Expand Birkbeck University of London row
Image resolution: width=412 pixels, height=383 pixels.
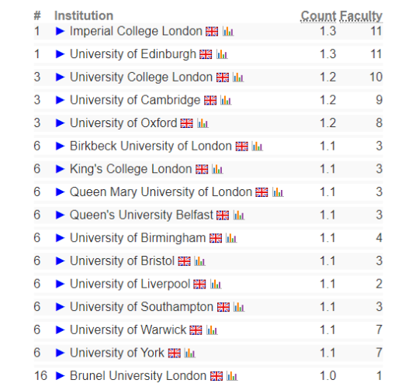61,146
